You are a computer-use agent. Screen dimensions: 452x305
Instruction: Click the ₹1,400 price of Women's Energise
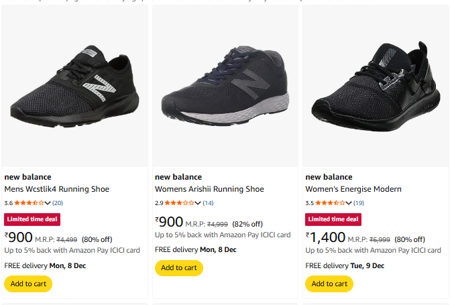[326, 237]
